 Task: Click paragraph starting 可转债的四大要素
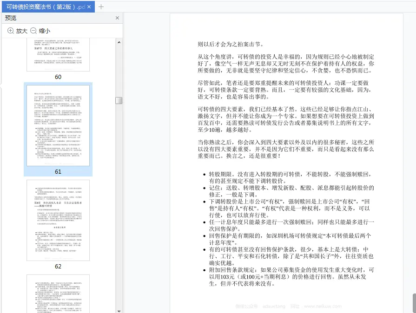click(x=286, y=119)
